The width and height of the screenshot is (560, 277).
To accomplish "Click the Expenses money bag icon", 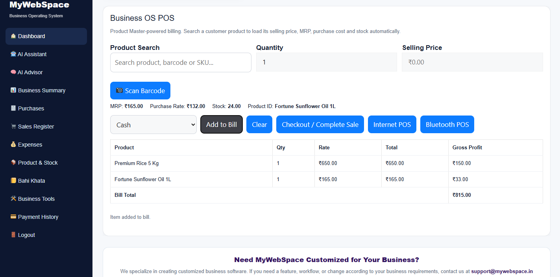I will pos(13,145).
